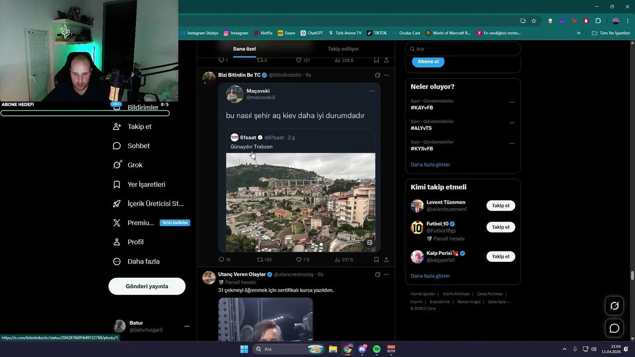The width and height of the screenshot is (635, 357).
Task: Open Discord from the taskbar
Action: (x=362, y=349)
